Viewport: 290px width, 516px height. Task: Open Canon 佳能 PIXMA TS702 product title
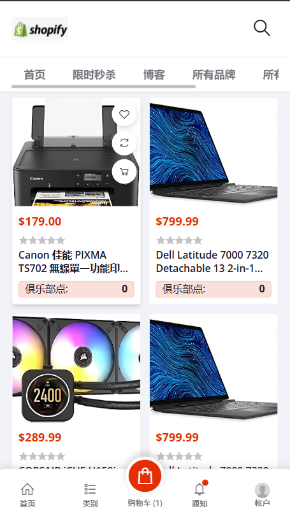(x=73, y=262)
